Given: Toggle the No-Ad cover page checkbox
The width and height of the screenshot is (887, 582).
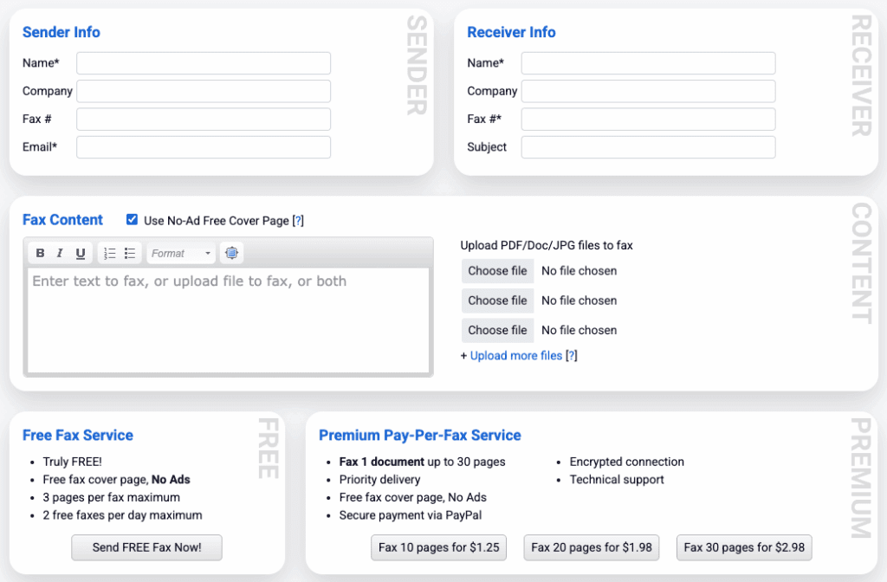Looking at the screenshot, I should pyautogui.click(x=132, y=220).
